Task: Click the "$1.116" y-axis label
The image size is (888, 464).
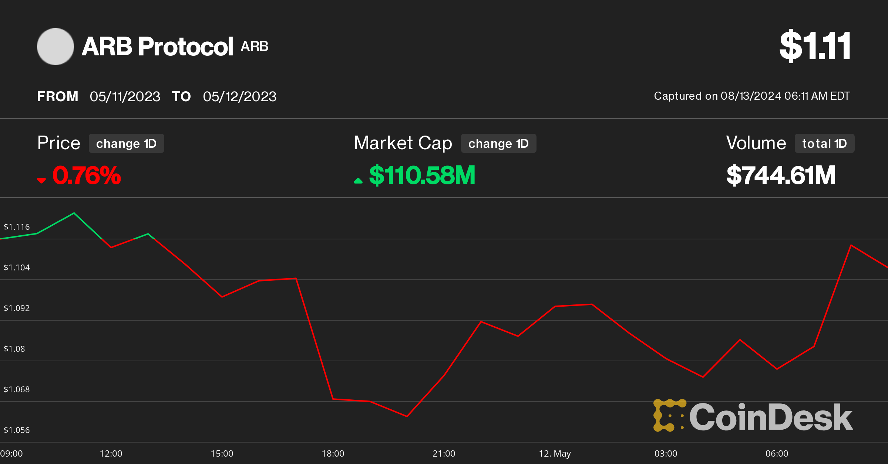Action: tap(17, 227)
